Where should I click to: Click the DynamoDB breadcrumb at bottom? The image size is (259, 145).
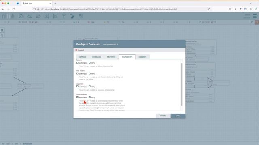[x=28, y=144]
